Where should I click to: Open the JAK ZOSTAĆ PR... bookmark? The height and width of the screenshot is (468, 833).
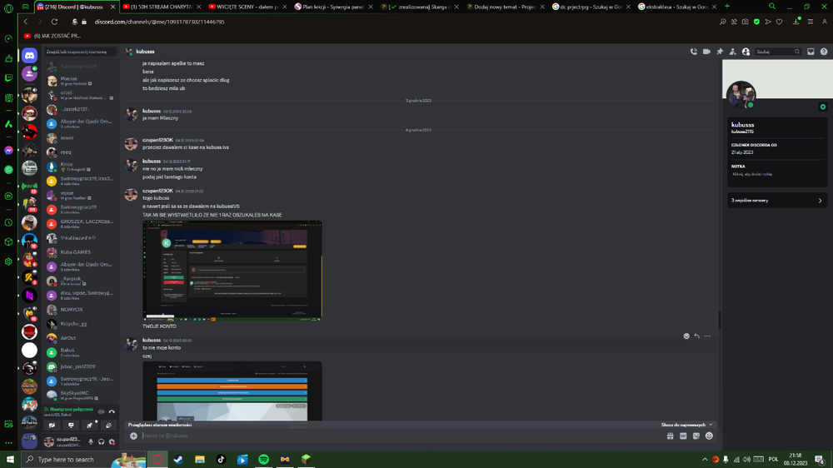(52, 36)
